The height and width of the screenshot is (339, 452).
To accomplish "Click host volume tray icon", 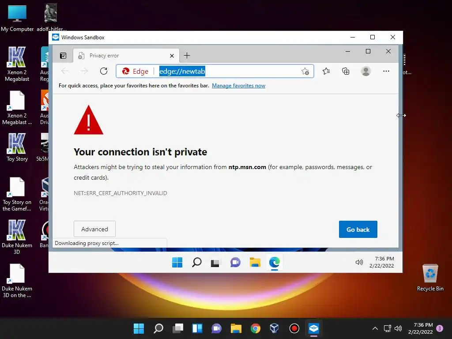I will click(x=398, y=328).
